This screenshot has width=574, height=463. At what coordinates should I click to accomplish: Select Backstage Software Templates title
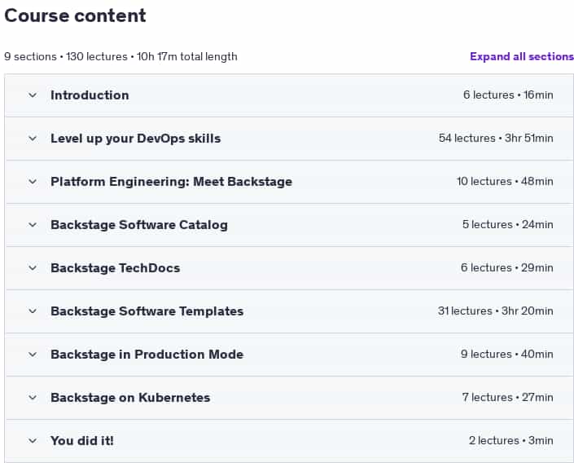point(147,311)
